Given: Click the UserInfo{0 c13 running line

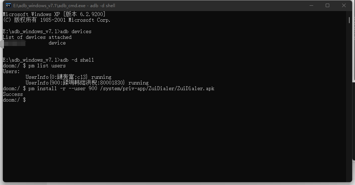Looking at the screenshot, I should [x=68, y=77].
